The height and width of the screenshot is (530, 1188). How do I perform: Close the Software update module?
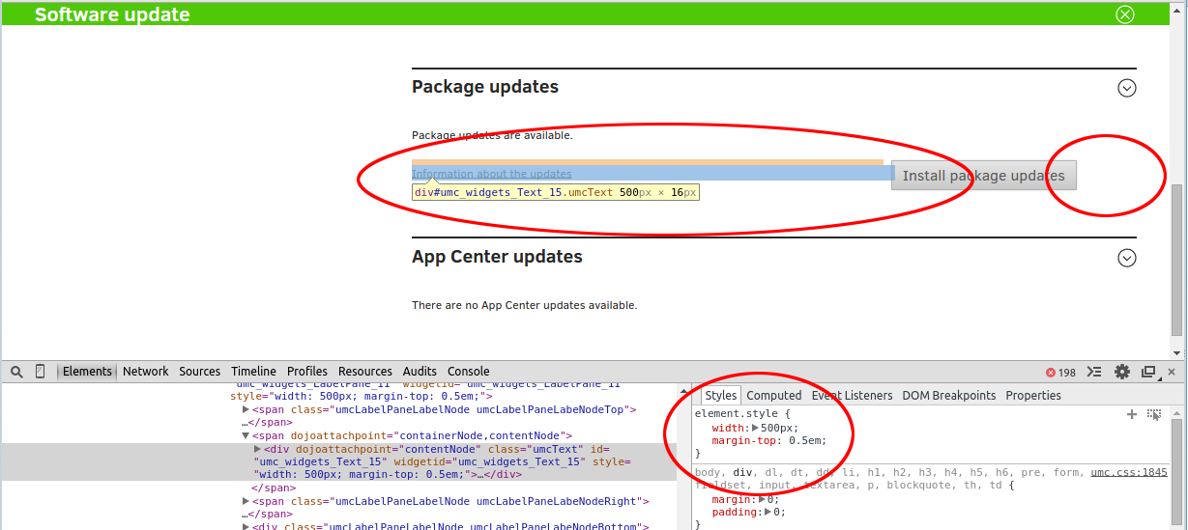pyautogui.click(x=1125, y=14)
